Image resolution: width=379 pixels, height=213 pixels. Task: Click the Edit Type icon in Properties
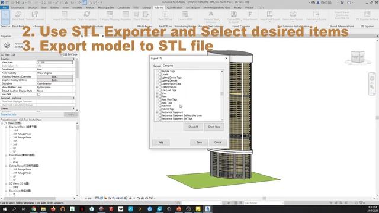click(x=65, y=54)
